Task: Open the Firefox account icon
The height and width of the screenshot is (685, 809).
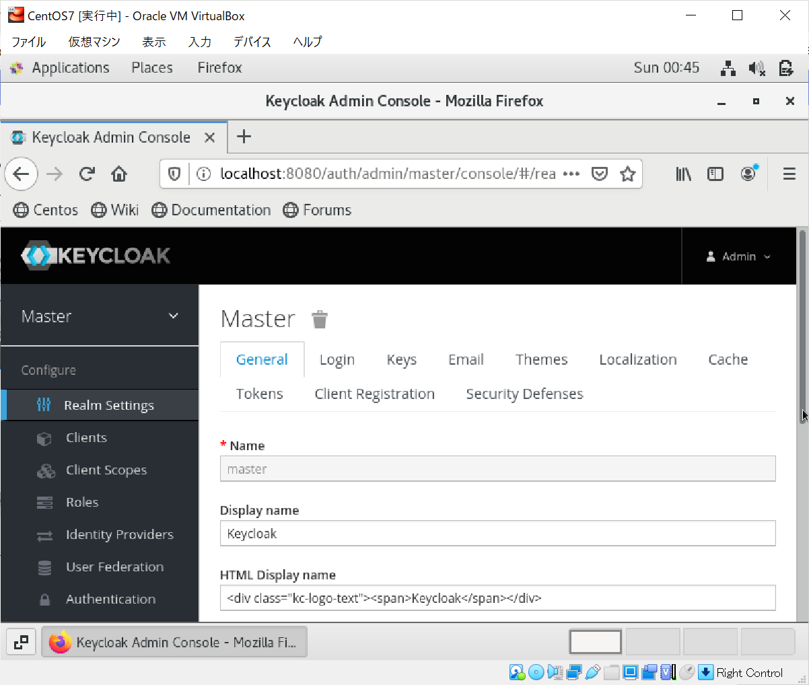Action: coord(748,174)
